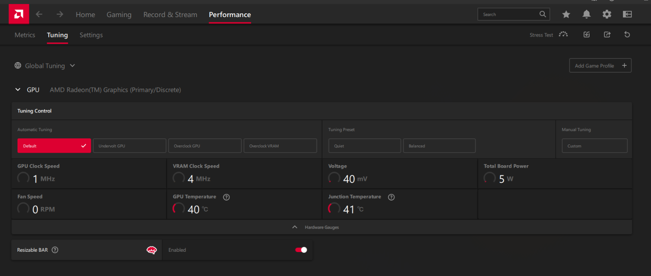
Task: Click the red brain icon beside Resizable BAR
Action: [x=151, y=250]
